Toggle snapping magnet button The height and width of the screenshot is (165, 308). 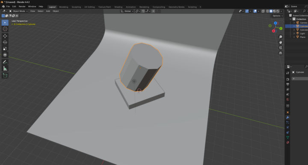143,11
